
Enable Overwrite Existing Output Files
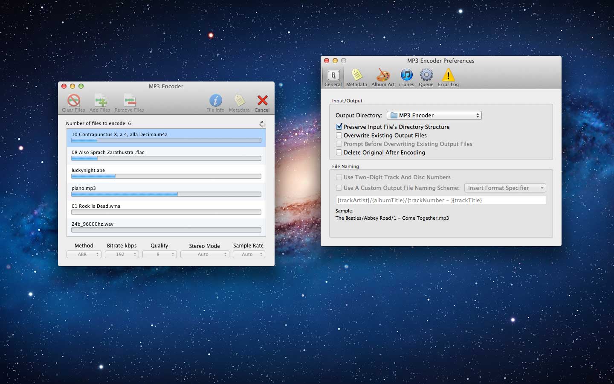[339, 135]
